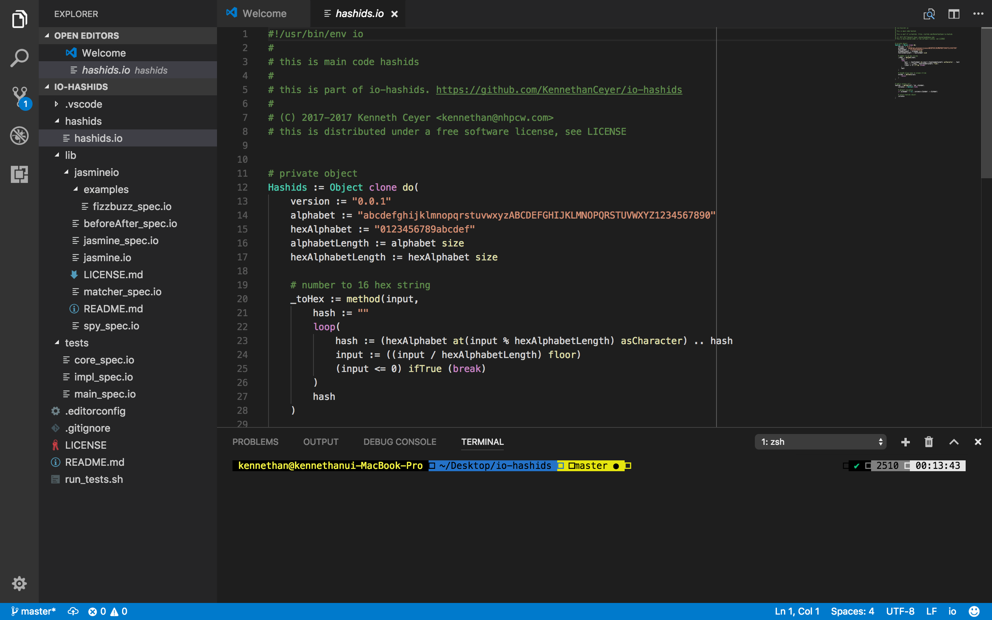Open the Explorer icon in activity bar

click(x=19, y=19)
